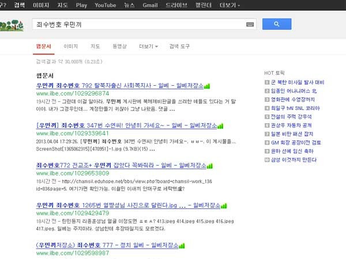Click the 웹문서 section heading above results
346x259 pixels.
point(45,76)
